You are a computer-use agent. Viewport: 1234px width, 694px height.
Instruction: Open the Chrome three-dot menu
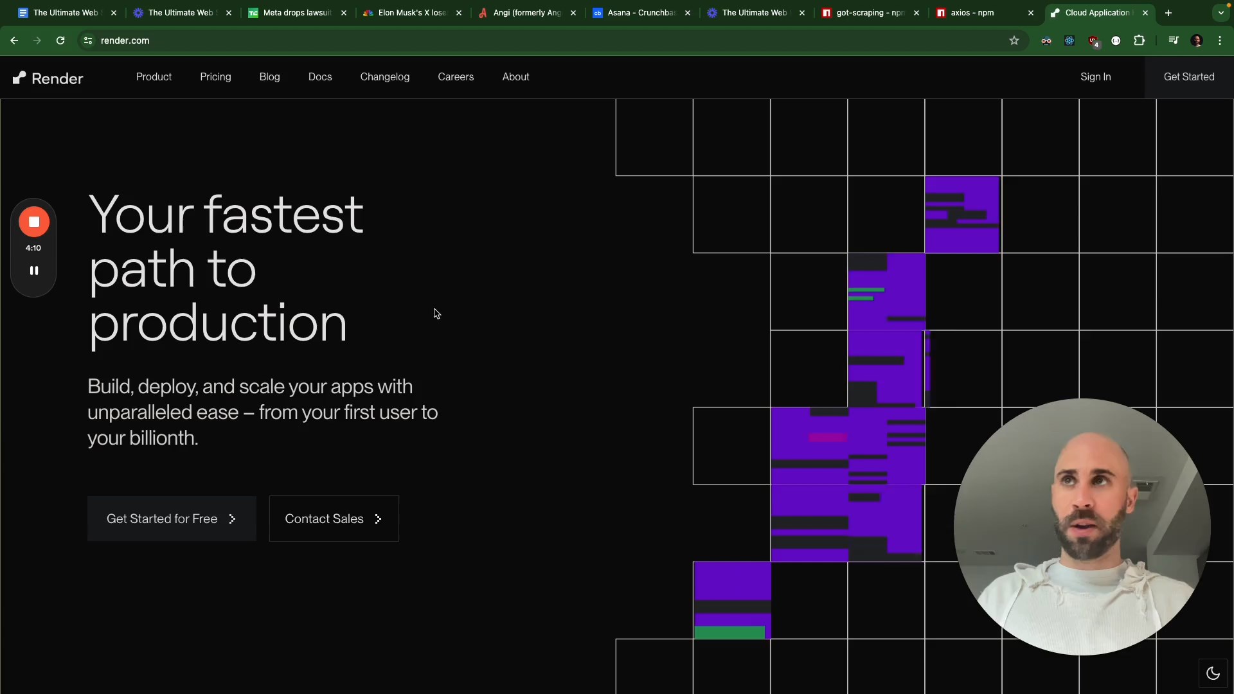click(x=1220, y=40)
